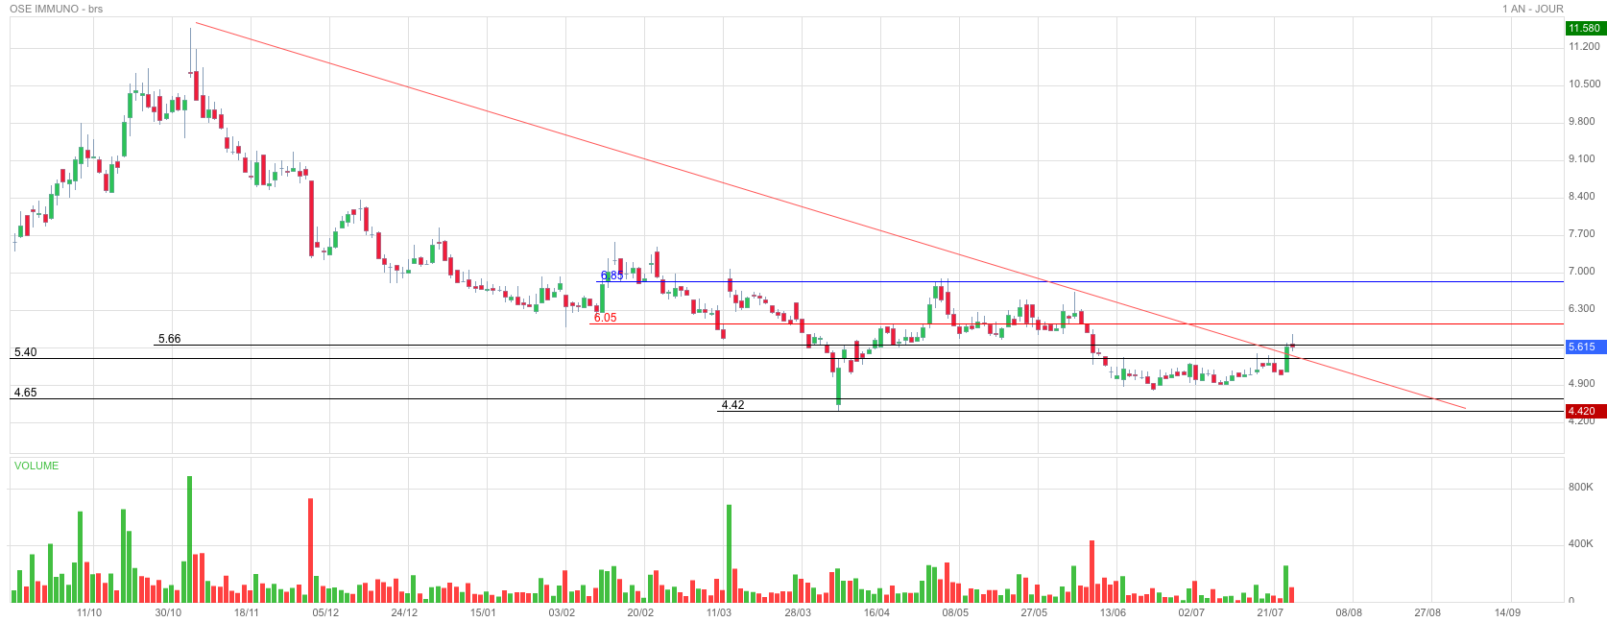Click the blue 6.85 resistance annotation
Screen dimensions: 1607x622
coord(612,275)
